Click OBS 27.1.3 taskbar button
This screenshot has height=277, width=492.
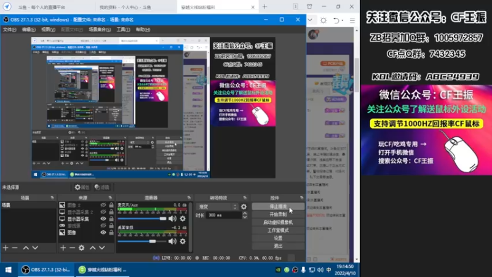[46, 270]
